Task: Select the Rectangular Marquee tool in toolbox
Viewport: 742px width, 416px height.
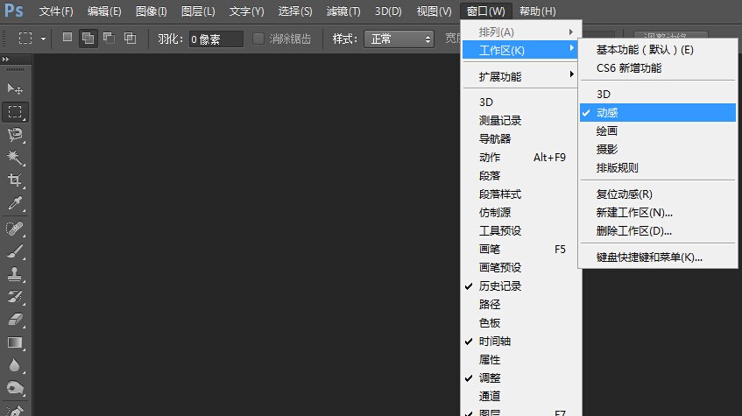Action: 15,112
